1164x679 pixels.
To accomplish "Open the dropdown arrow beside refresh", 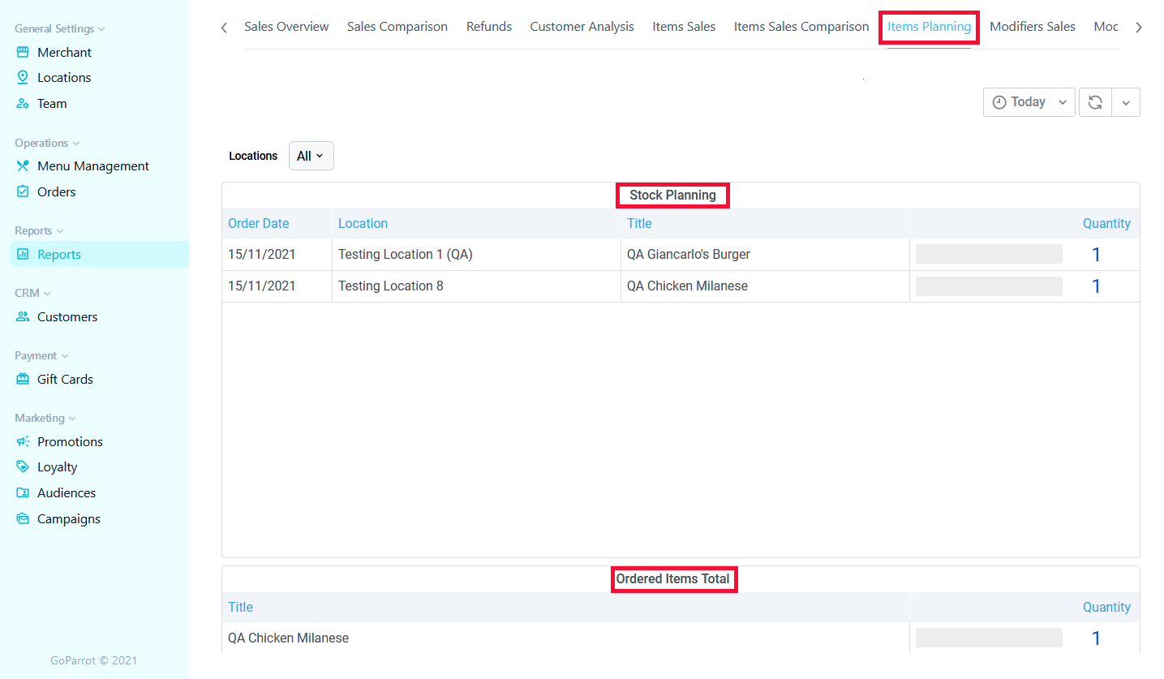I will tap(1126, 102).
